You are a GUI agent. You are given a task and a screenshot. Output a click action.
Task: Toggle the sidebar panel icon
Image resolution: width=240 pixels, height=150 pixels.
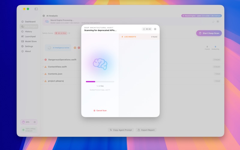tap(36, 9)
